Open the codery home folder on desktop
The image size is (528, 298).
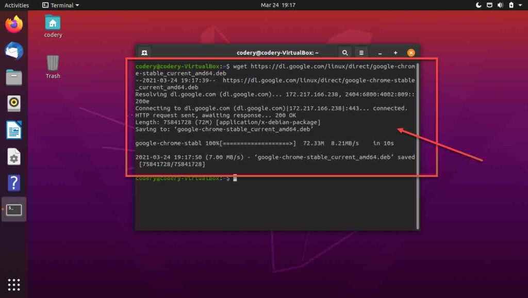click(53, 26)
